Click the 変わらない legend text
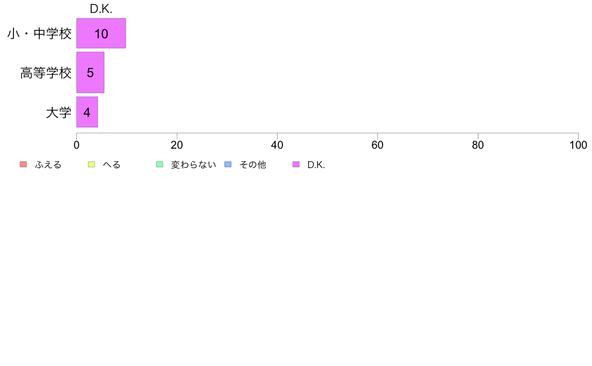This screenshot has width=592, height=366. pos(193,165)
